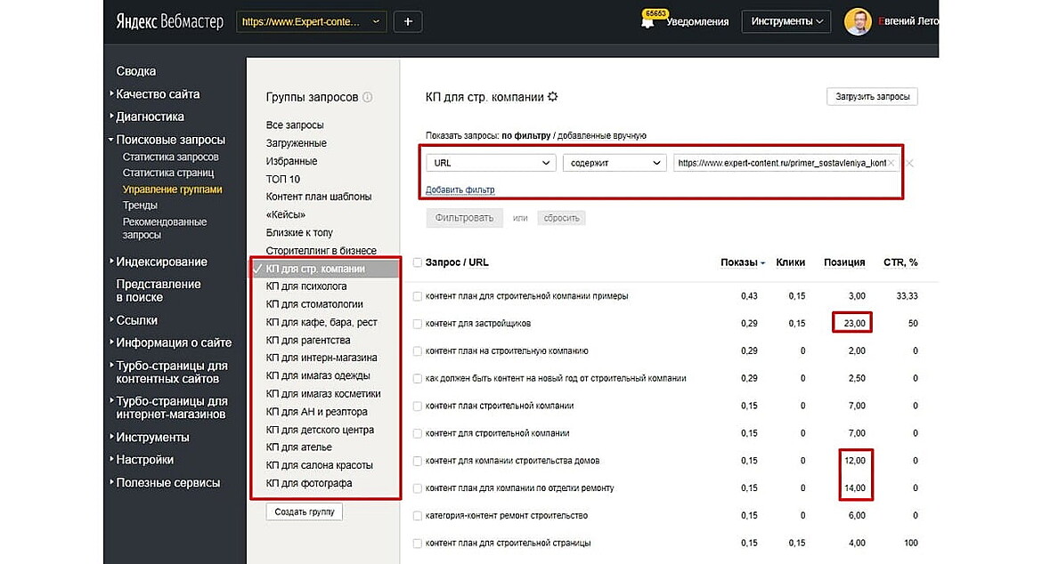Open the user profile avatar

point(857,21)
